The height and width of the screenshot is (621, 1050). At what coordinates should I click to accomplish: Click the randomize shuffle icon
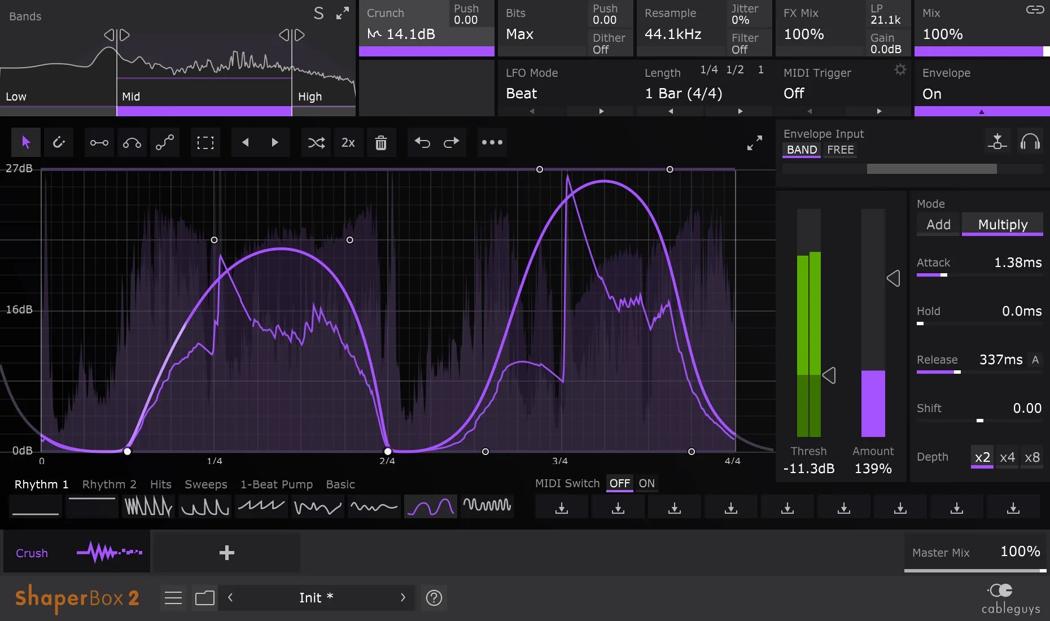[x=316, y=142]
